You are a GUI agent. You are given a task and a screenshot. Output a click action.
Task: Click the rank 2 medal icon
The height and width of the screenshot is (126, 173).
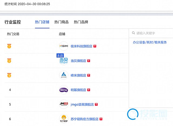point(9,61)
